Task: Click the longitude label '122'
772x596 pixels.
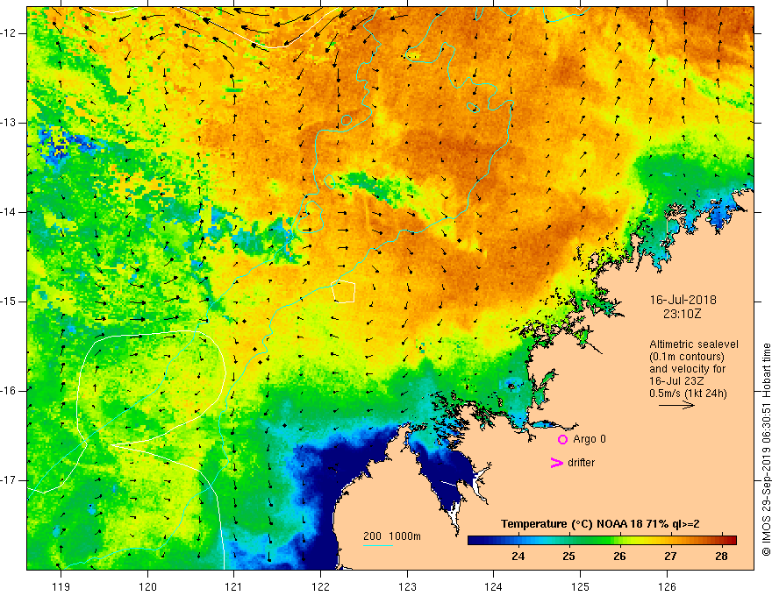Action: click(x=320, y=586)
